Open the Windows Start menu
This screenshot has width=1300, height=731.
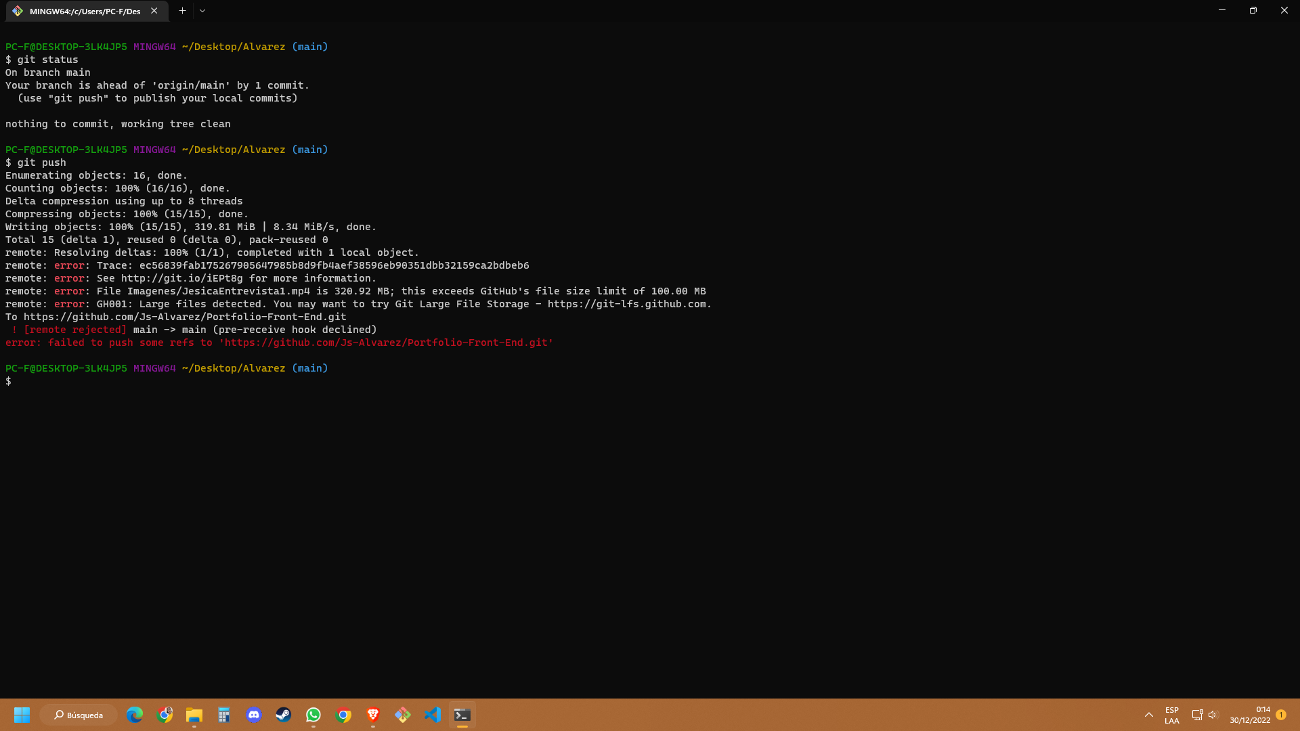(x=22, y=715)
